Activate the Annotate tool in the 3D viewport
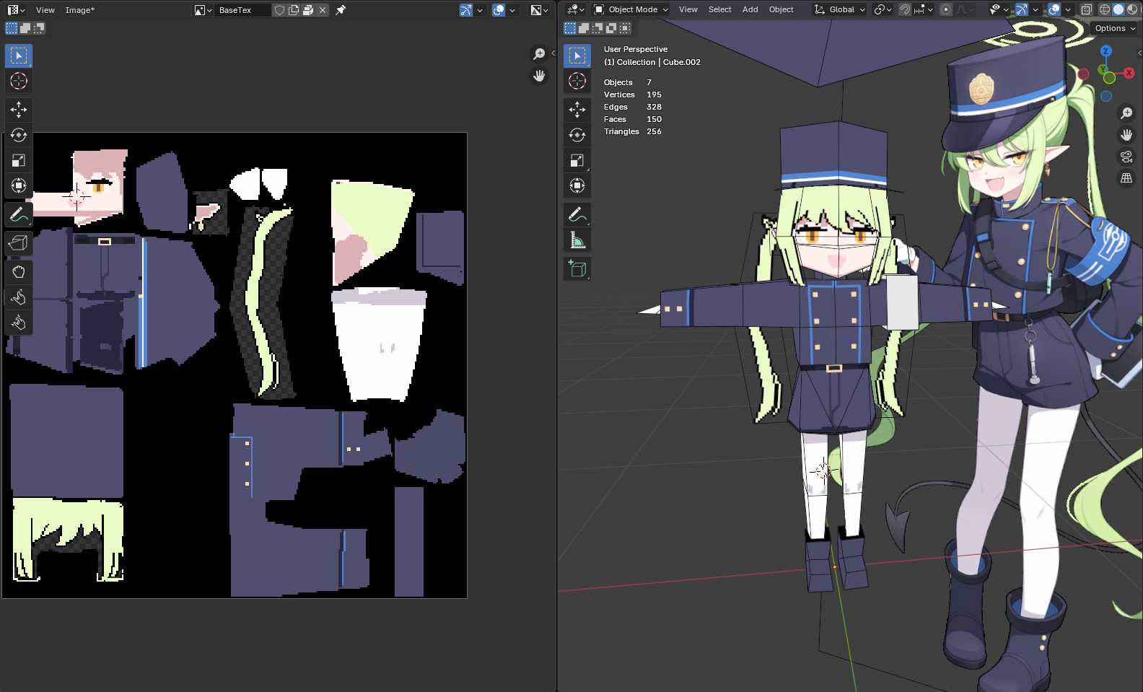 point(577,214)
